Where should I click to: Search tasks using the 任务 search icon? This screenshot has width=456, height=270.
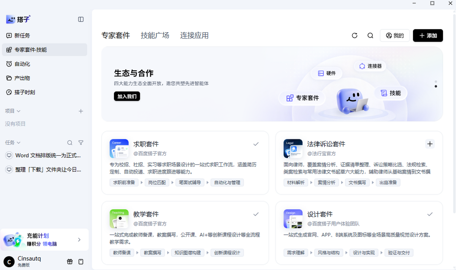[70, 143]
